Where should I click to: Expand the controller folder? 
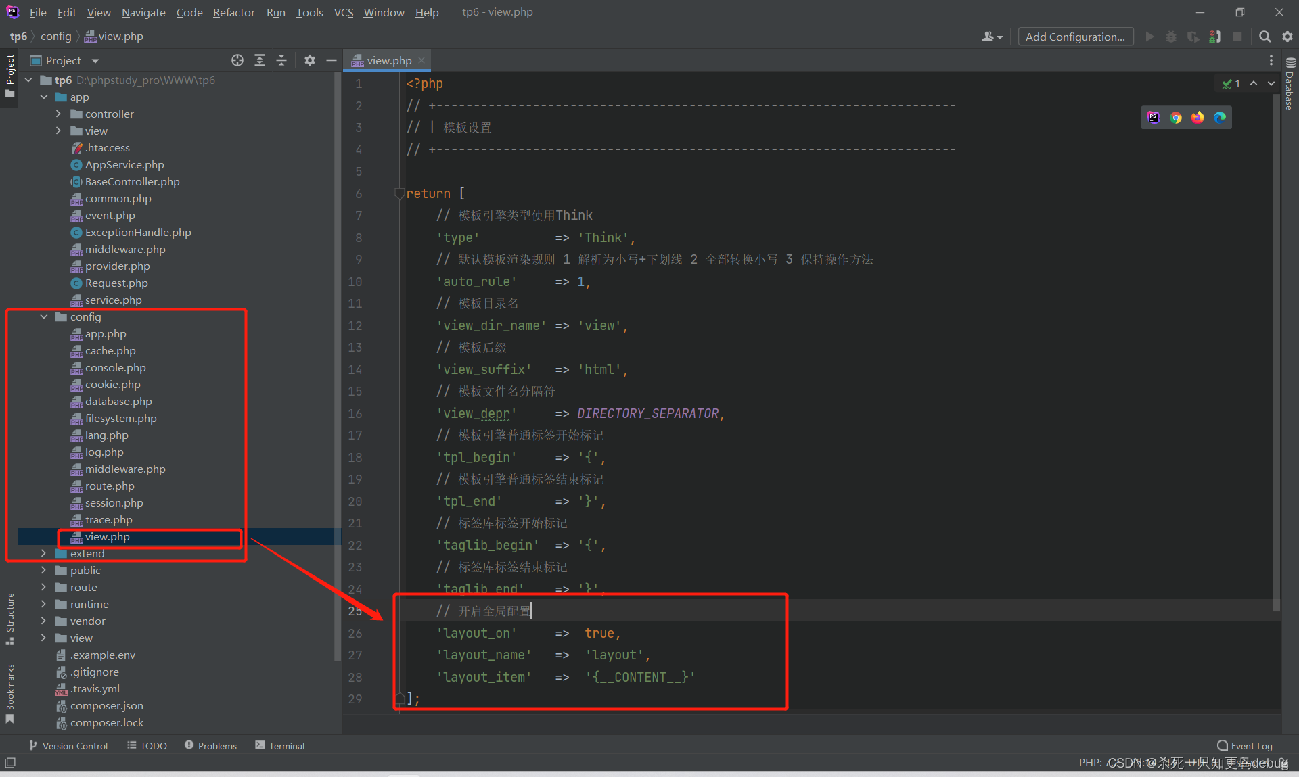[60, 114]
